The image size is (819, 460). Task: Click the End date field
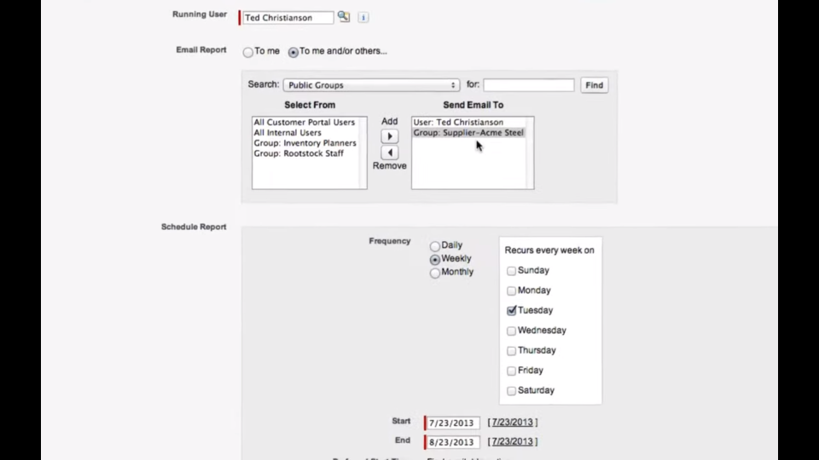click(453, 442)
